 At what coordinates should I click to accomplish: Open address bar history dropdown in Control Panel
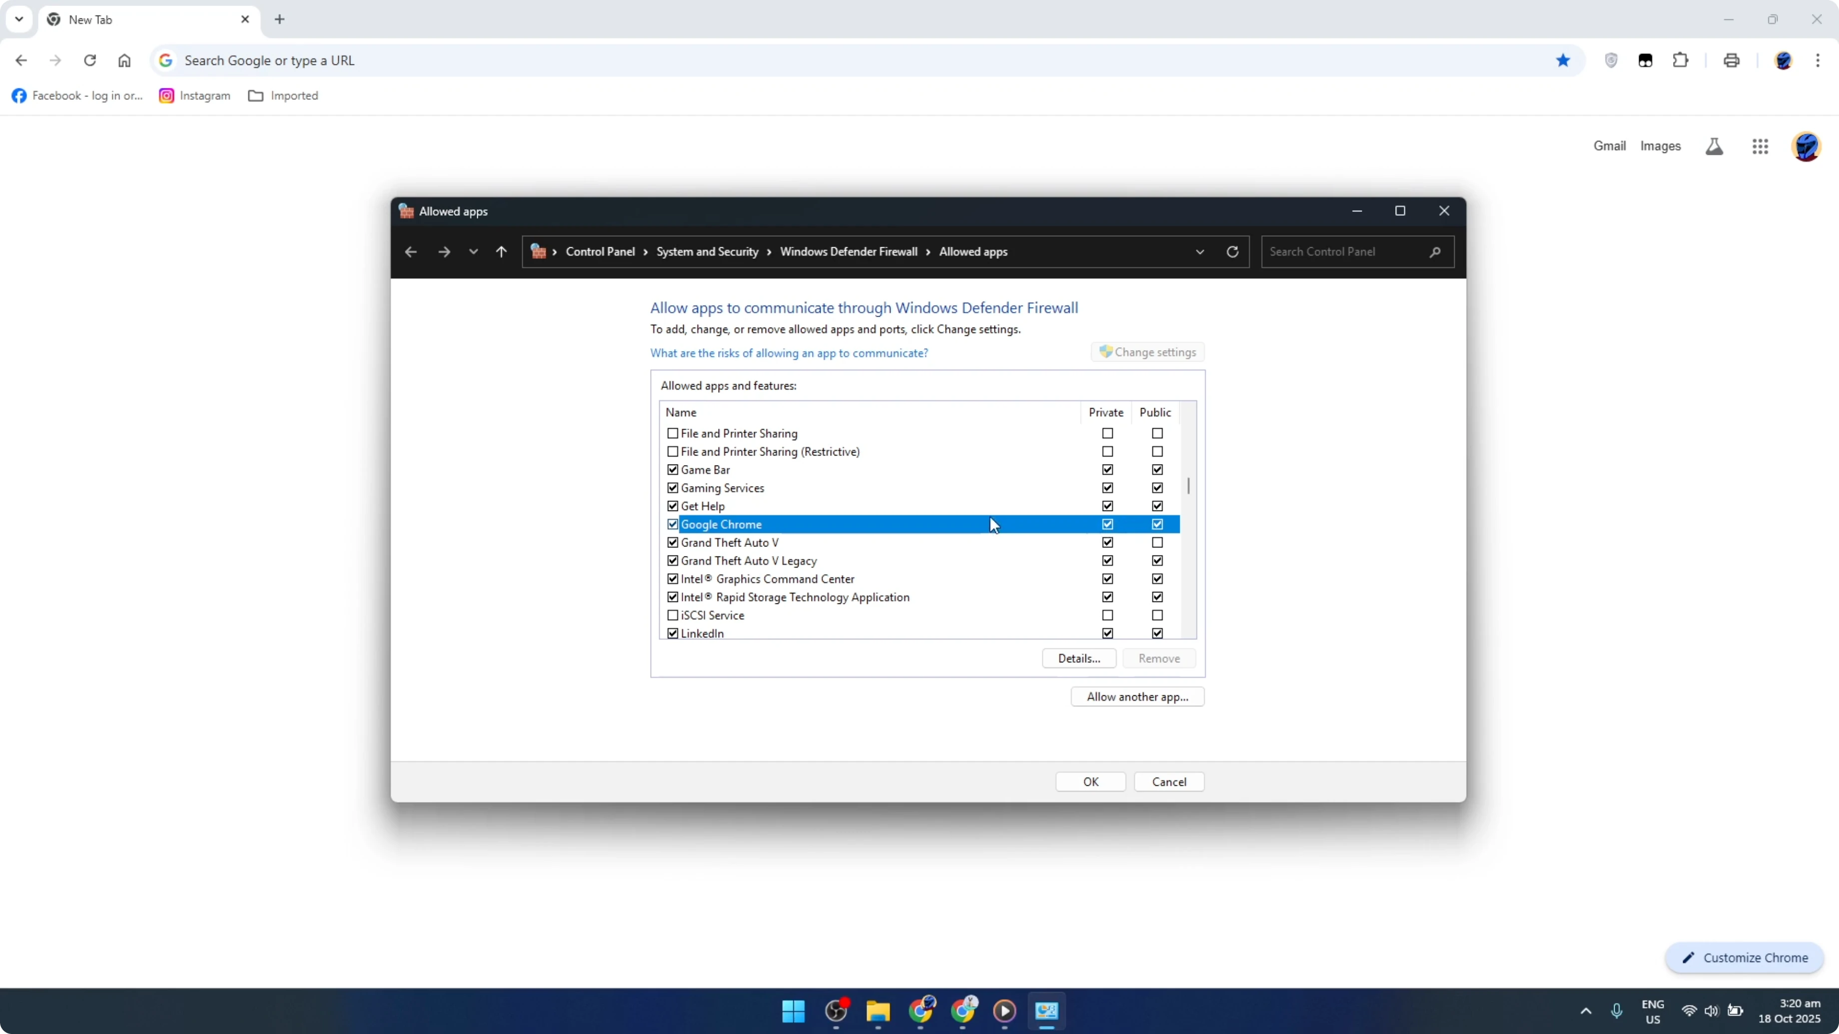tap(1200, 252)
